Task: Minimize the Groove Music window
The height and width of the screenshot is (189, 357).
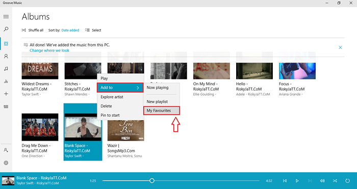Action: click(x=327, y=3)
